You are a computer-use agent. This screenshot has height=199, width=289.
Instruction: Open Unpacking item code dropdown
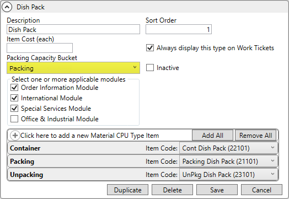pos(228,175)
